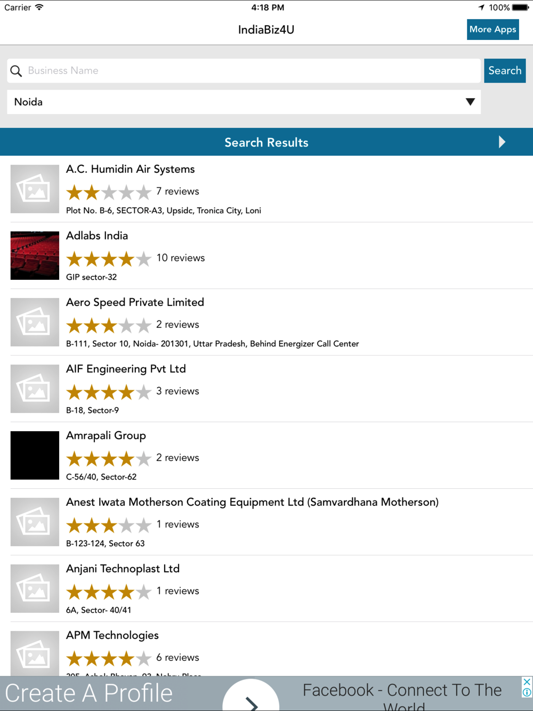Tap Aero Speed placeholder image icon
533x711 pixels.
(35, 322)
